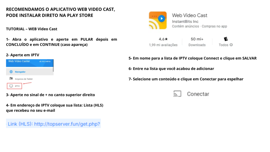Click step 5 about SALVAR text

pyautogui.click(x=192, y=58)
